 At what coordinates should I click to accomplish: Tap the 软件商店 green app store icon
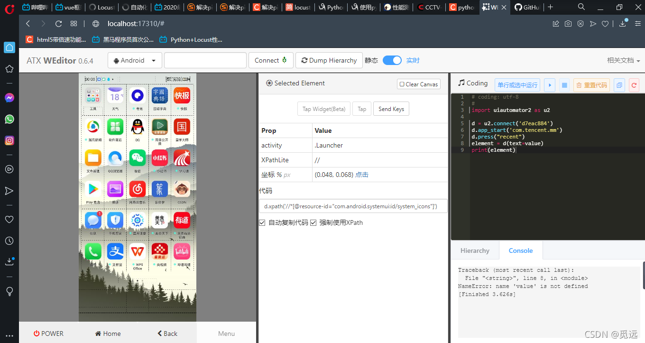pyautogui.click(x=115, y=127)
